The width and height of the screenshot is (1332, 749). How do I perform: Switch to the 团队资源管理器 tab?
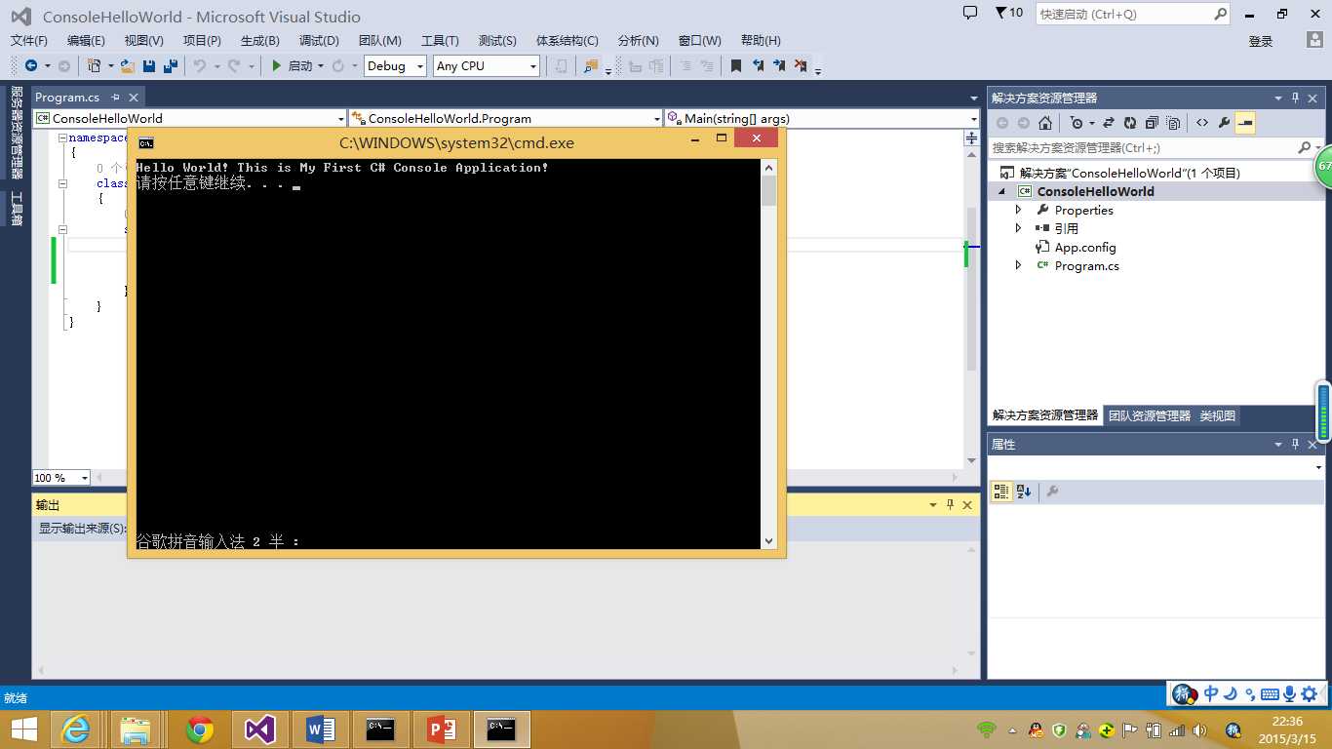click(x=1150, y=415)
